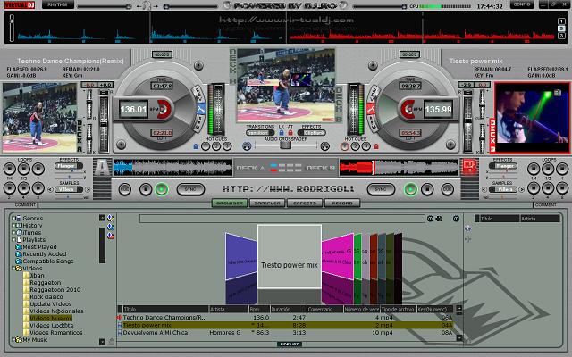
Task: Expand the iTunes tree node
Action: 13,232
